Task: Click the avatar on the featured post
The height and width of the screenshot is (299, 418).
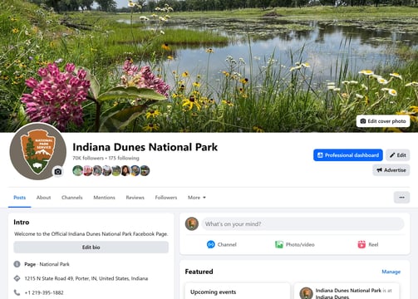Action: coord(306,293)
